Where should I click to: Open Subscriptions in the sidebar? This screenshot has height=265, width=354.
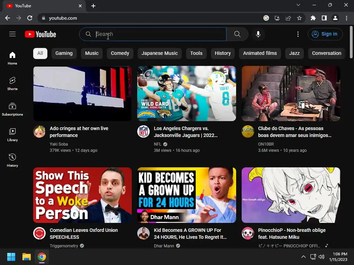point(12,109)
